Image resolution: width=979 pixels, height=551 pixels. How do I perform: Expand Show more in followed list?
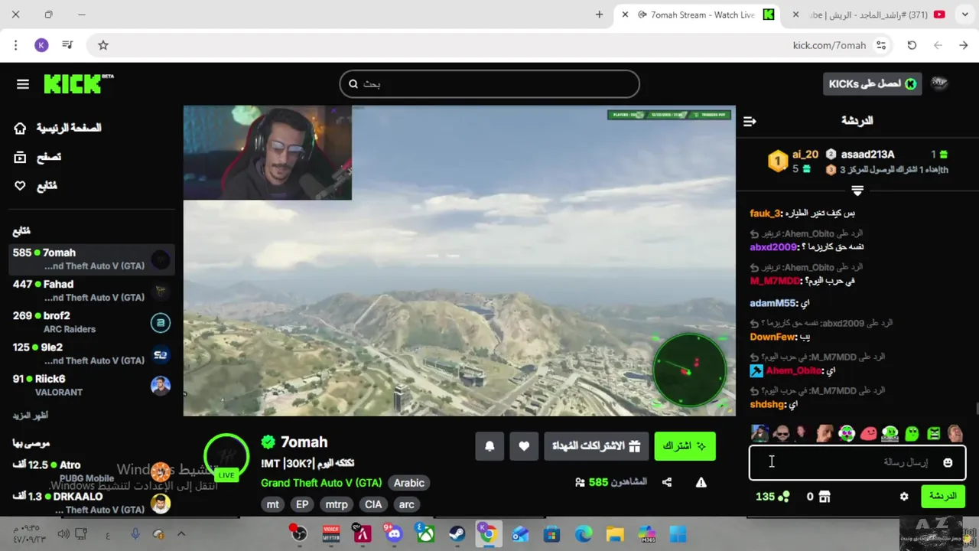coord(31,416)
